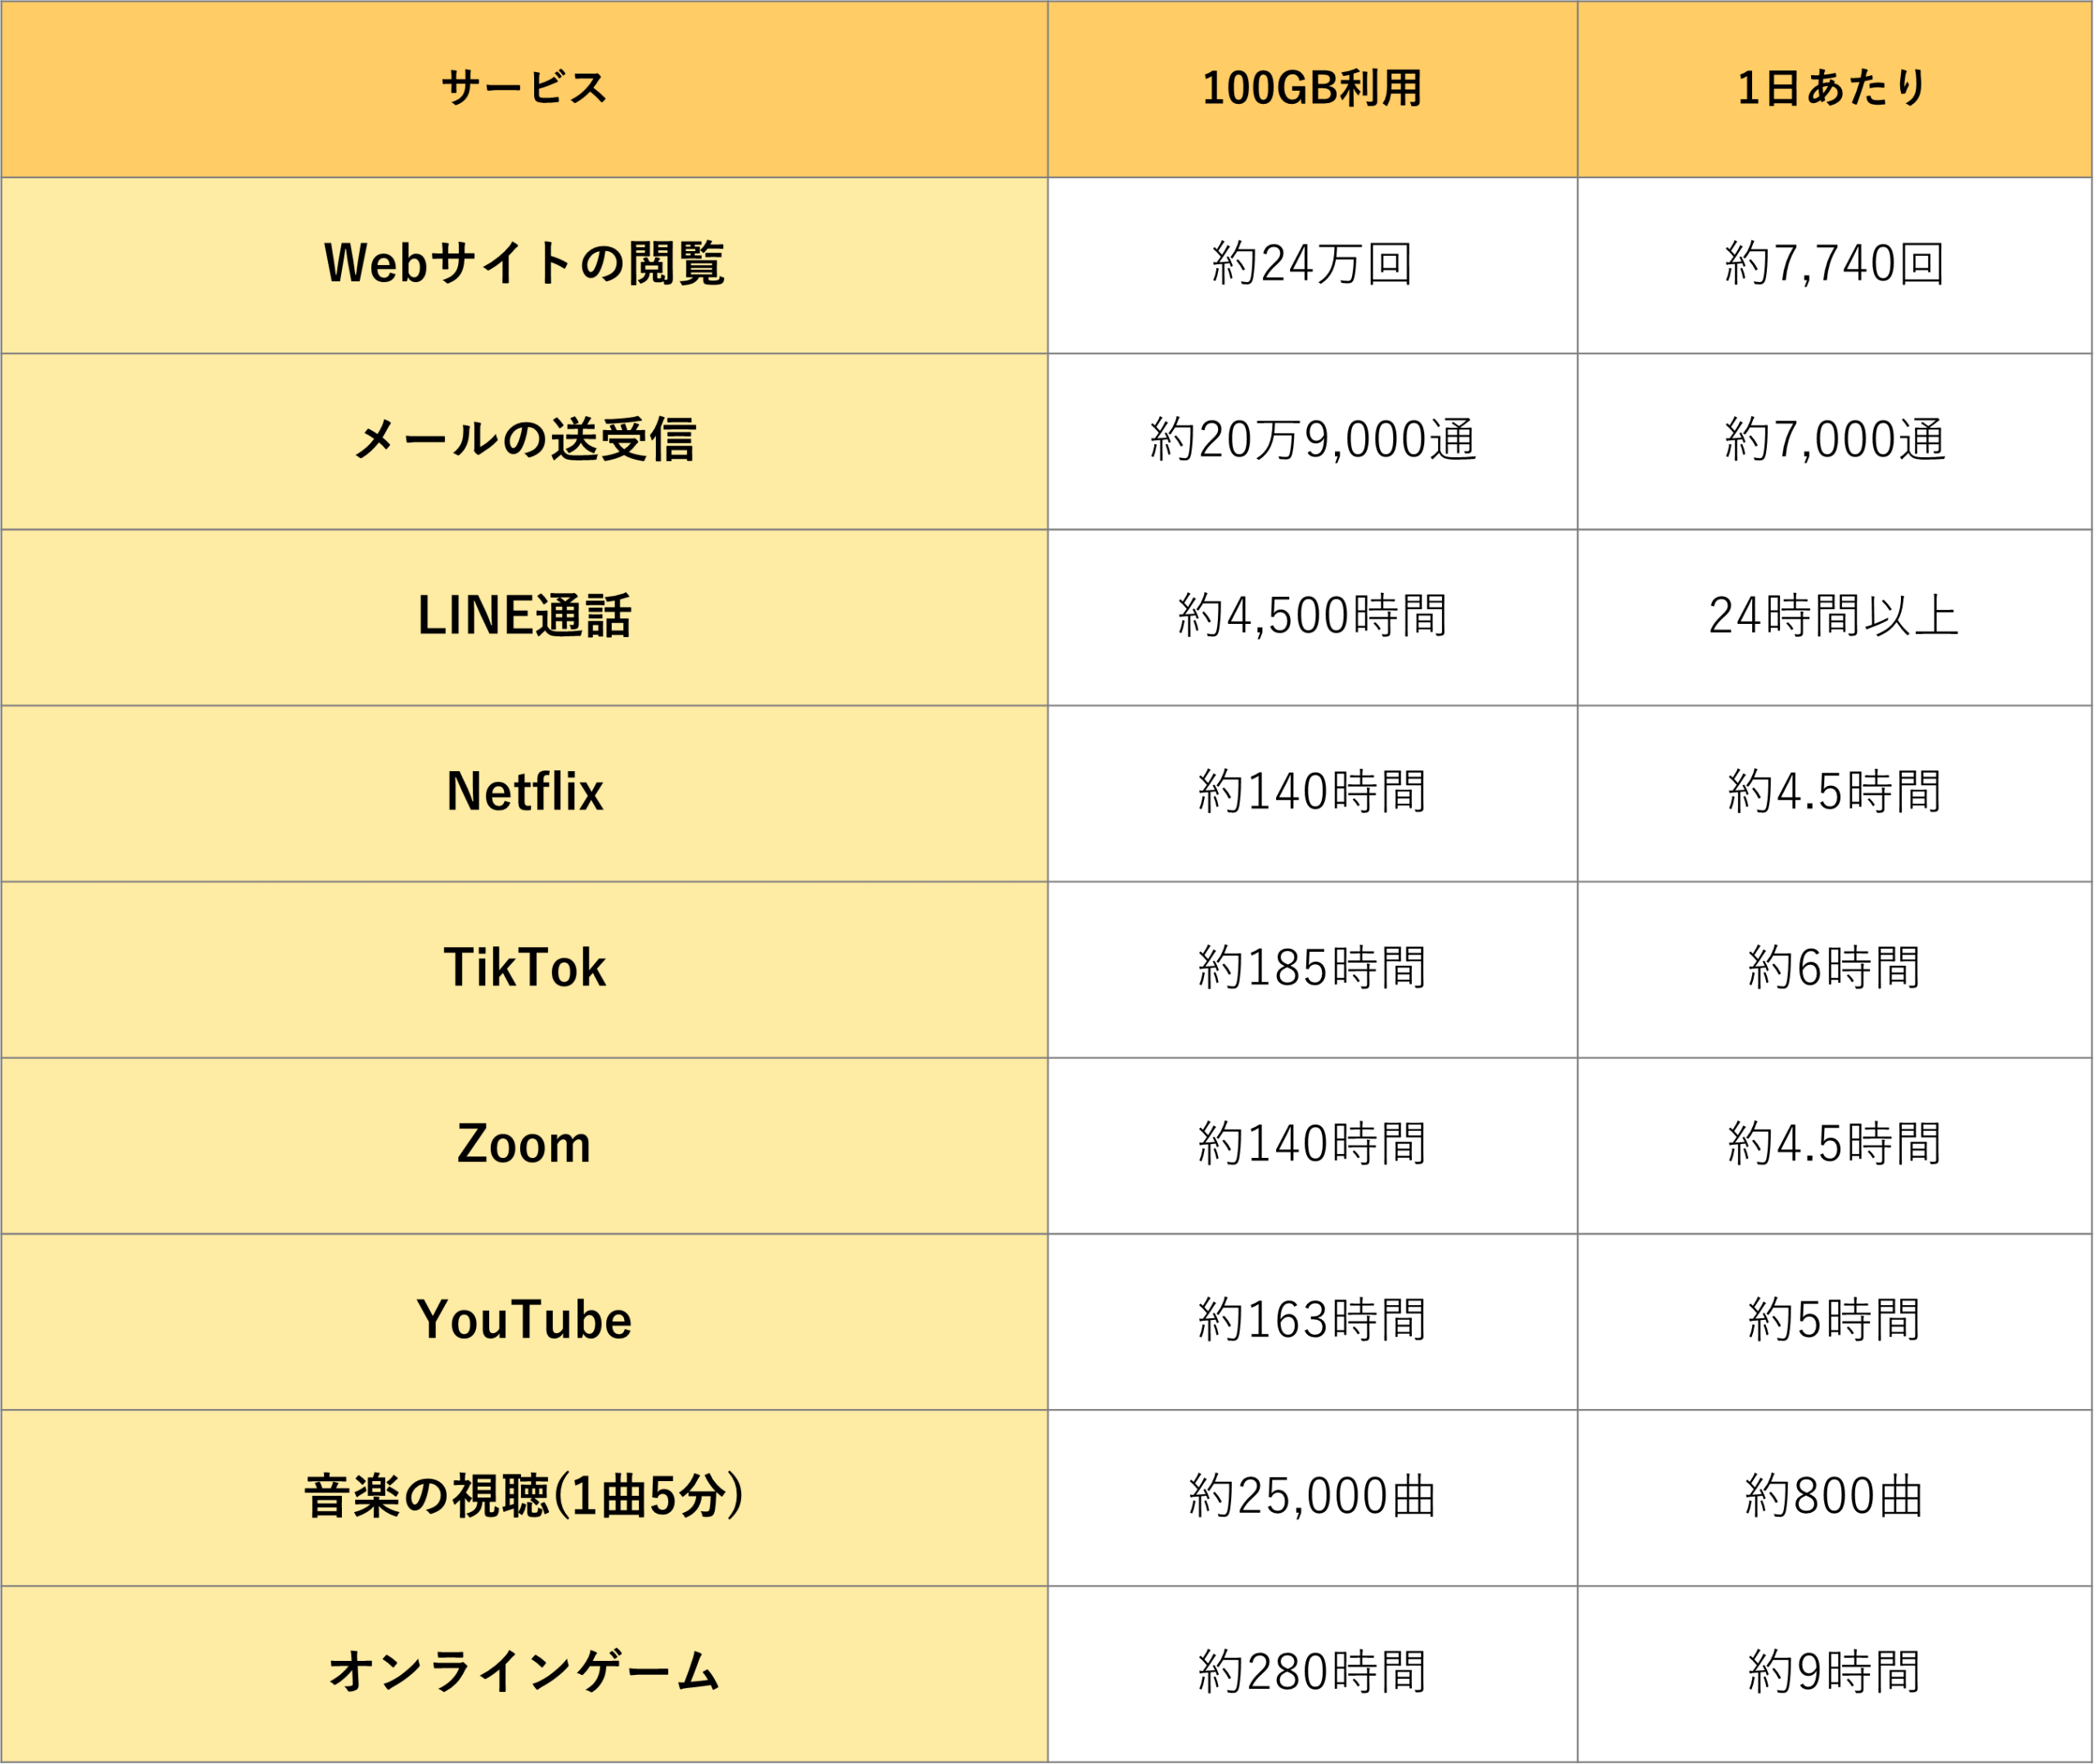Select the メールの送受信 row label
The width and height of the screenshot is (2094, 1764).
click(x=524, y=440)
